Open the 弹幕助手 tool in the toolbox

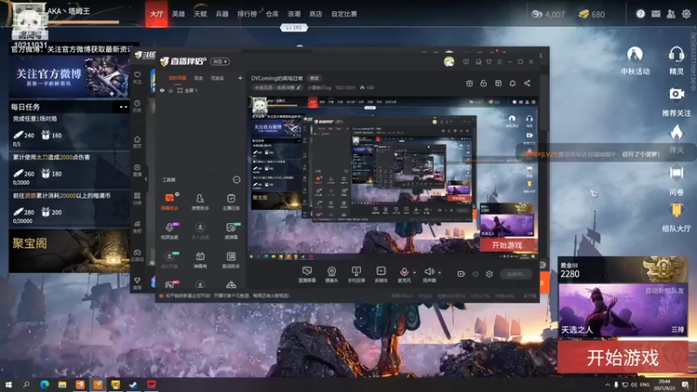click(x=169, y=201)
